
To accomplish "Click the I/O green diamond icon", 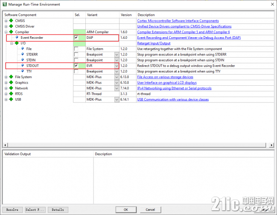I will tap(17, 43).
